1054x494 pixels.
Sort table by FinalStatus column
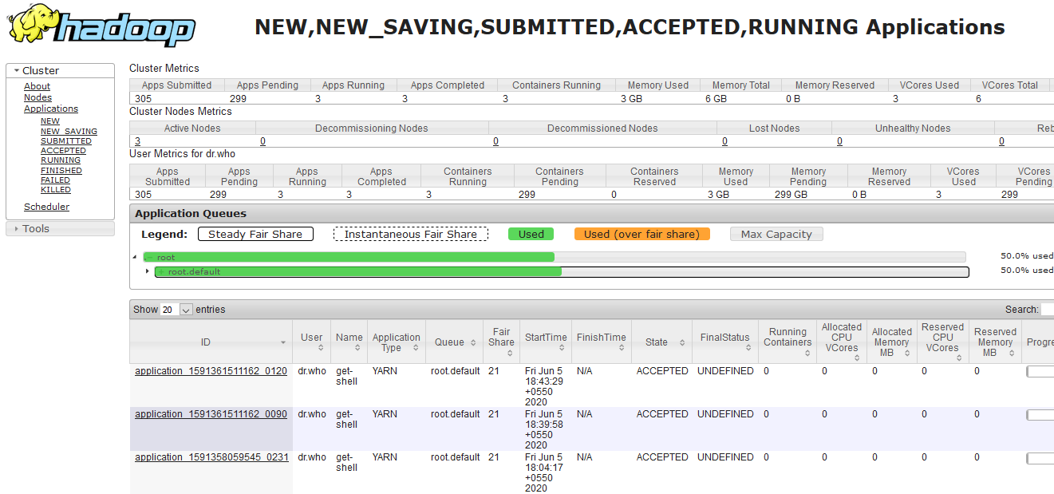pos(725,342)
